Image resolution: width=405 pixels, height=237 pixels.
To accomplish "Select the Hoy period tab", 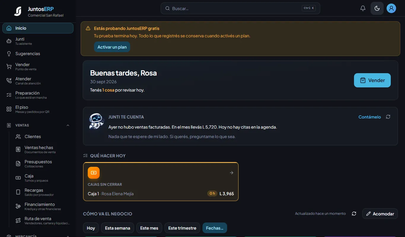I will click(91, 228).
